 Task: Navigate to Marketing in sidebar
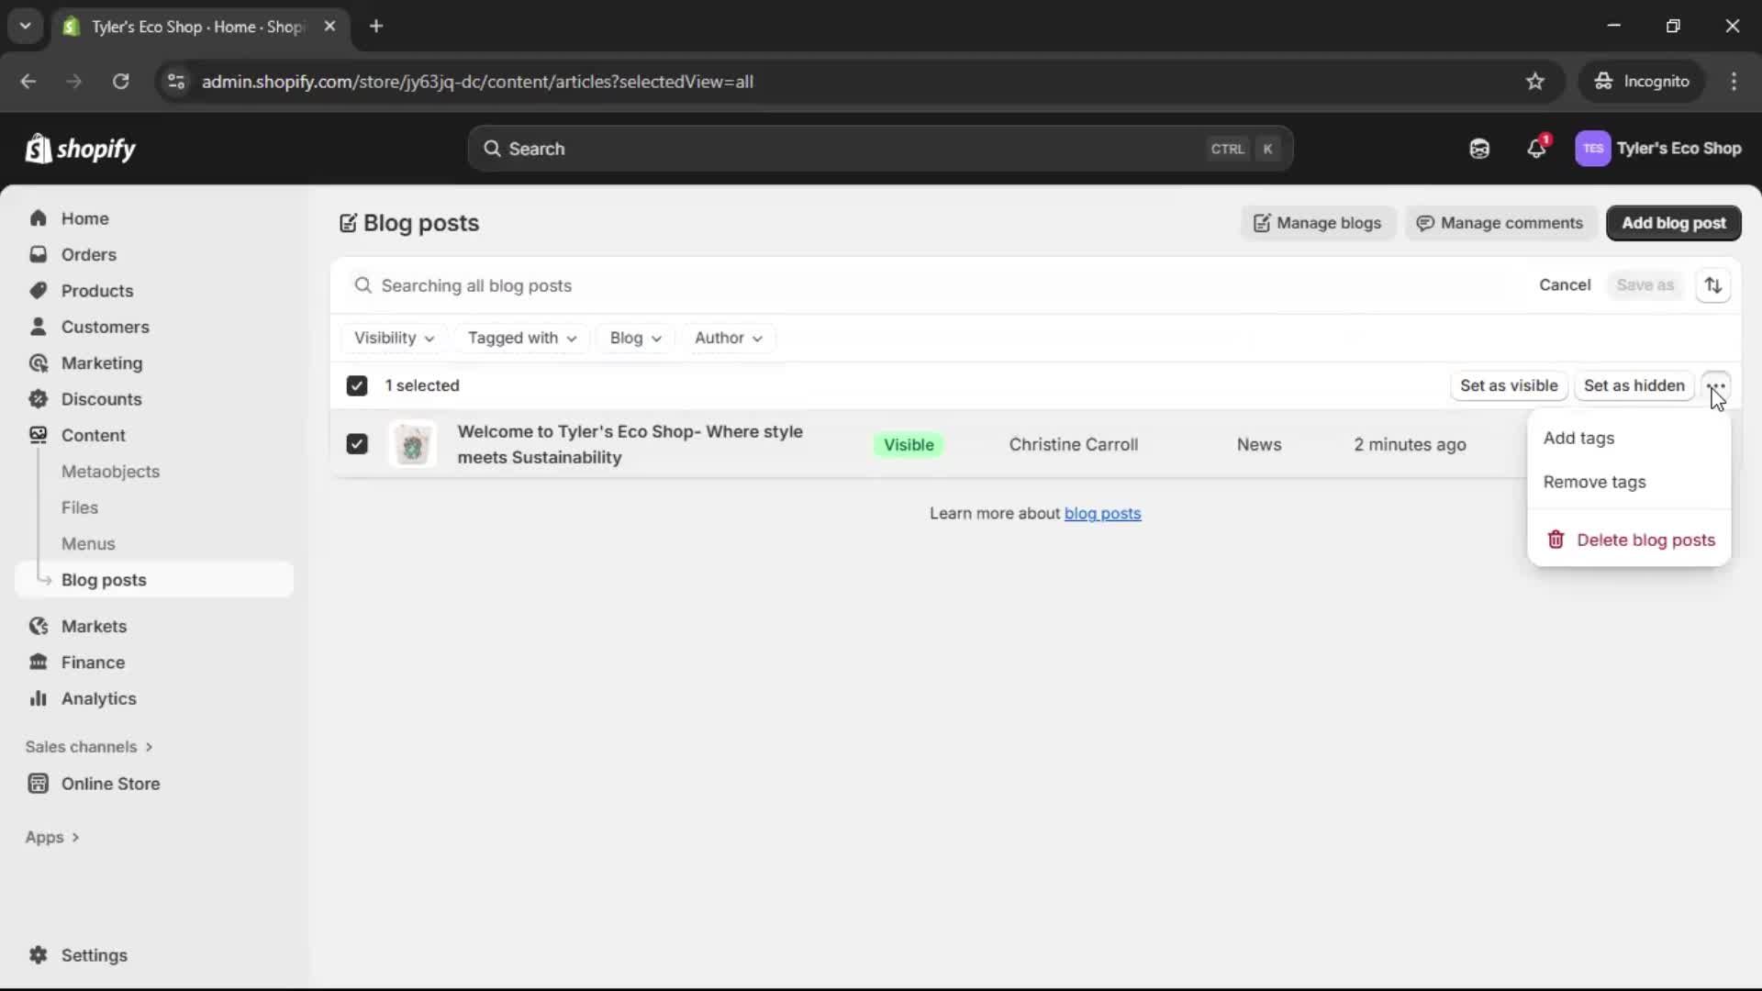pyautogui.click(x=101, y=363)
